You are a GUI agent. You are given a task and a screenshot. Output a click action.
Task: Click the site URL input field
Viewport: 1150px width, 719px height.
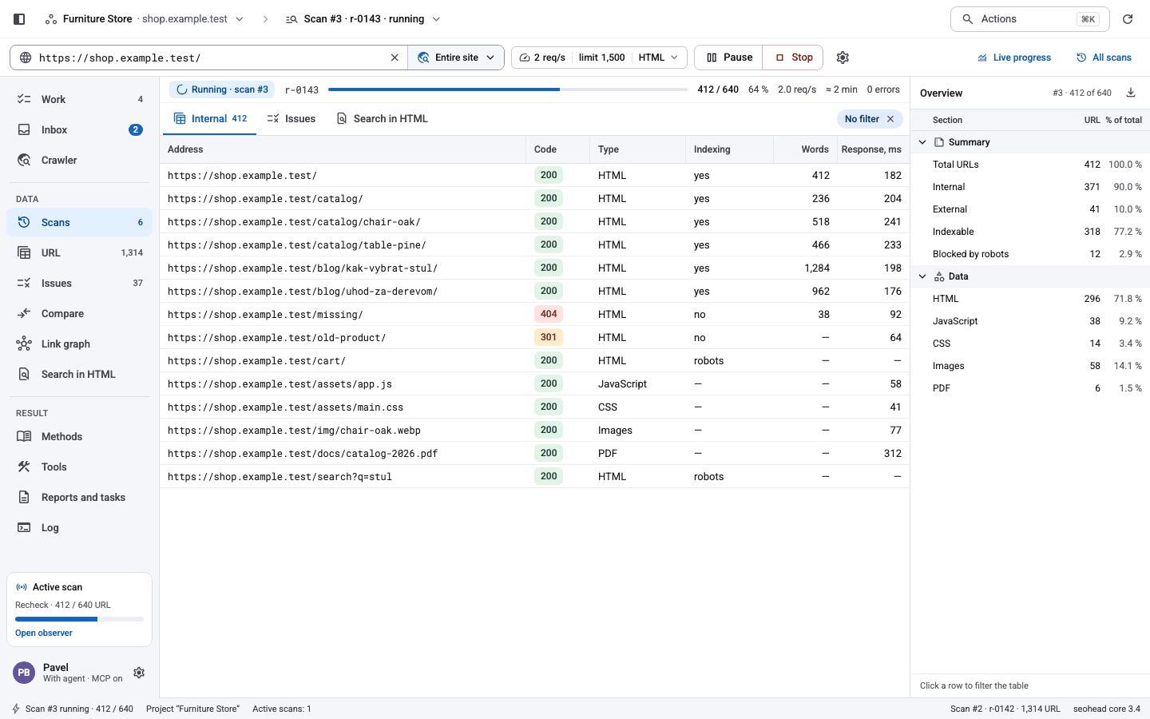(x=210, y=58)
